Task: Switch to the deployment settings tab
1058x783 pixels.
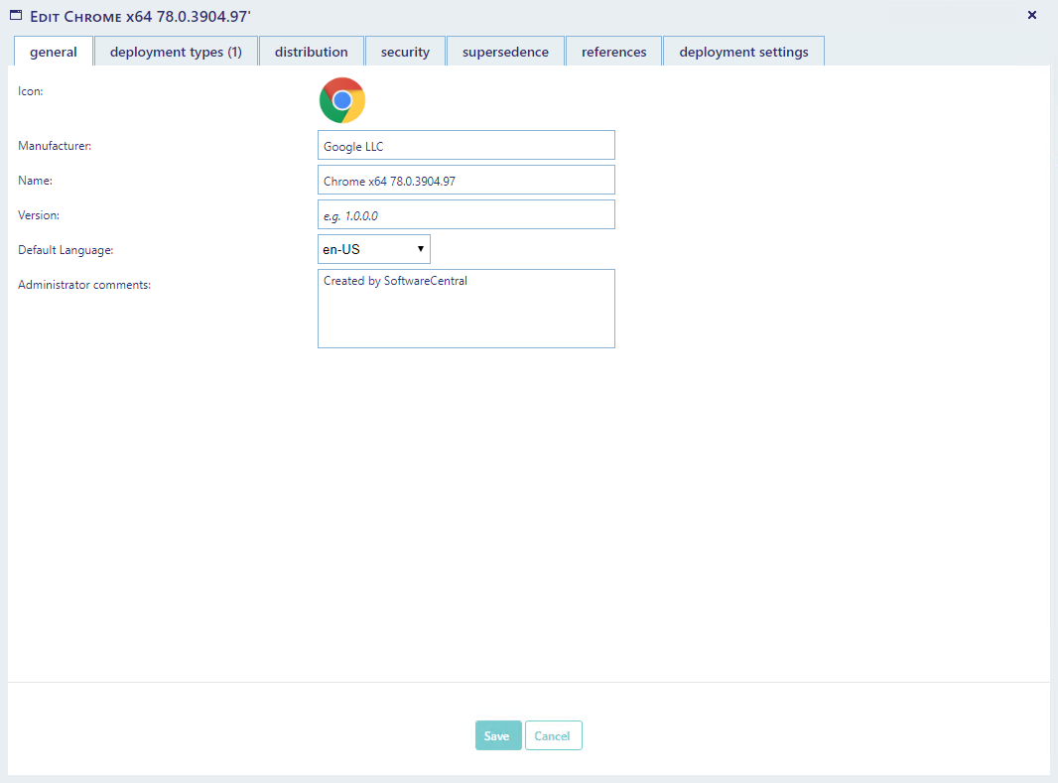Action: click(x=743, y=52)
